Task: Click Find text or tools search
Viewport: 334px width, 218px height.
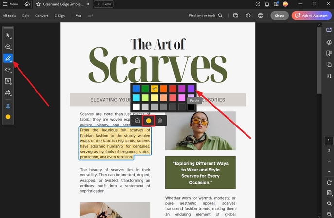Action: point(206,16)
